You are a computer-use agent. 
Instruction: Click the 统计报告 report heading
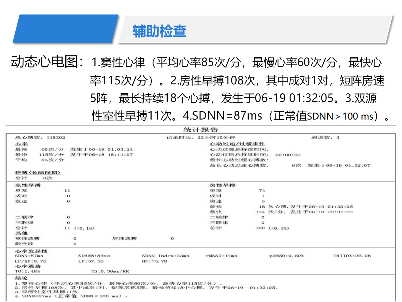point(200,130)
